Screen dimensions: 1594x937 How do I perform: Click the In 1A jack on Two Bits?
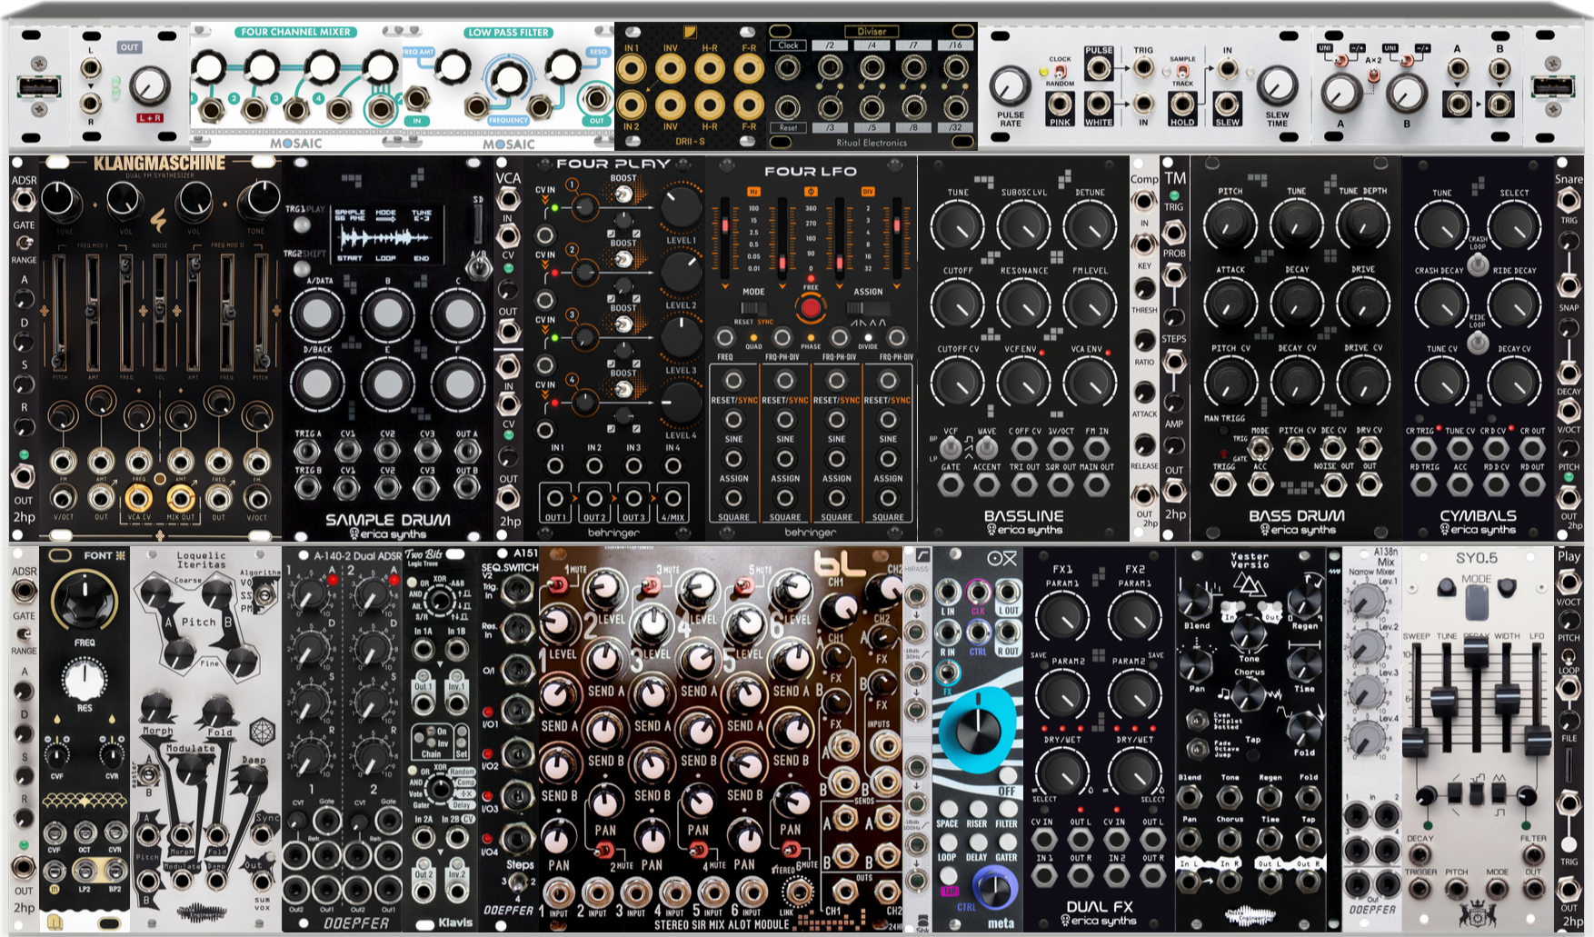[423, 650]
